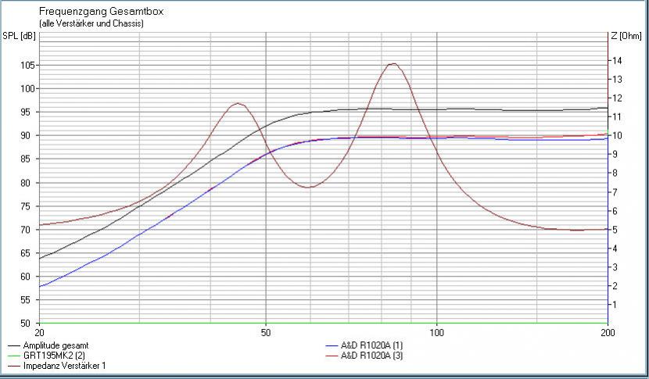Image resolution: width=649 pixels, height=379 pixels.
Task: Click the '200' frequency axis label
Action: pos(608,332)
